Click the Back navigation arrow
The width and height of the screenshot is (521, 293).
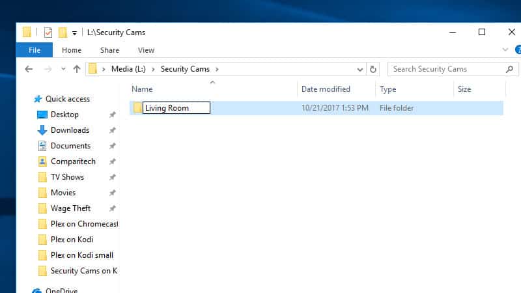pos(29,69)
